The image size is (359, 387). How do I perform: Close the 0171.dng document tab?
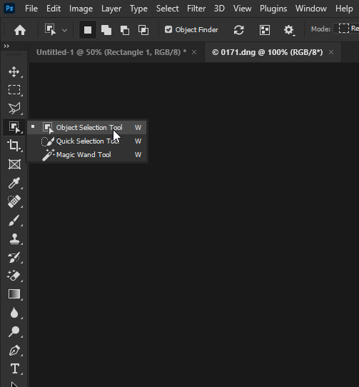click(331, 52)
